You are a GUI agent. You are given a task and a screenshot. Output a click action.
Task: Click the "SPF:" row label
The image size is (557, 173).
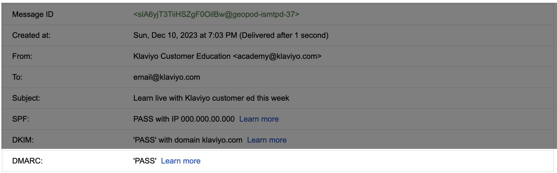(21, 119)
